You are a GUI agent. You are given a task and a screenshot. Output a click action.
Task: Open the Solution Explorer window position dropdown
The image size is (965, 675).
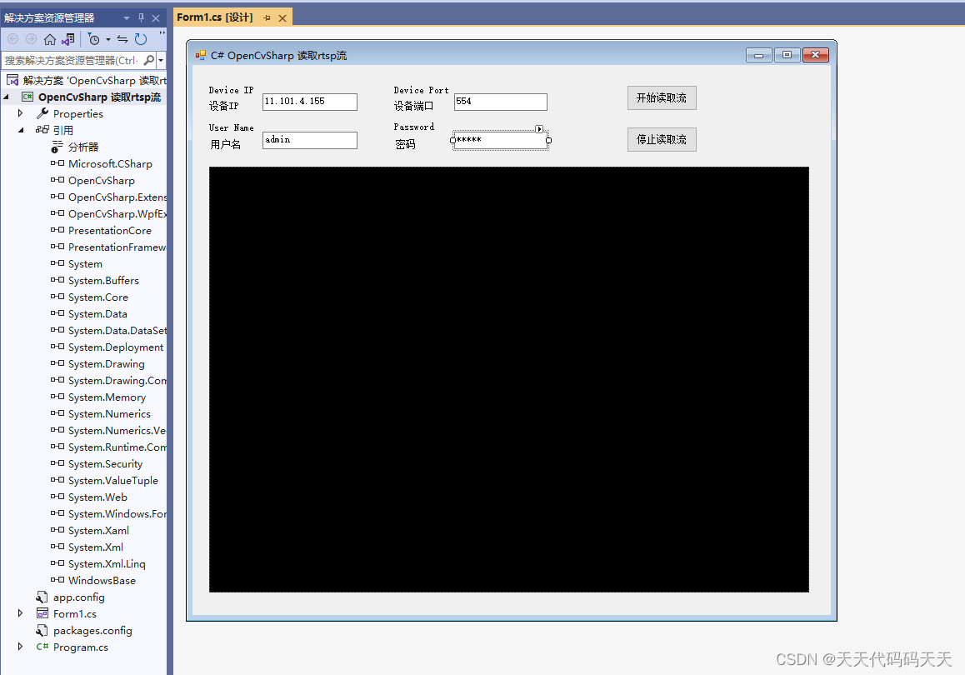[126, 18]
